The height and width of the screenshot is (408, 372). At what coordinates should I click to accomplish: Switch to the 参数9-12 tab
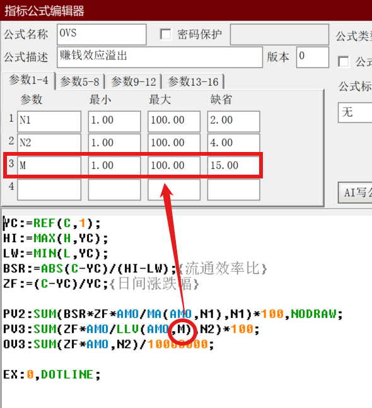[134, 82]
